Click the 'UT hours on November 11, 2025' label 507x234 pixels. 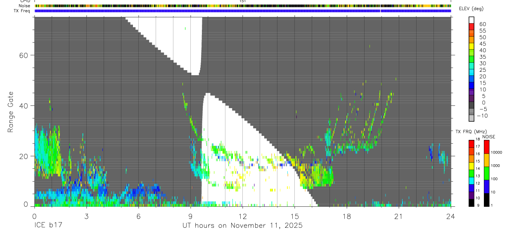(242, 226)
